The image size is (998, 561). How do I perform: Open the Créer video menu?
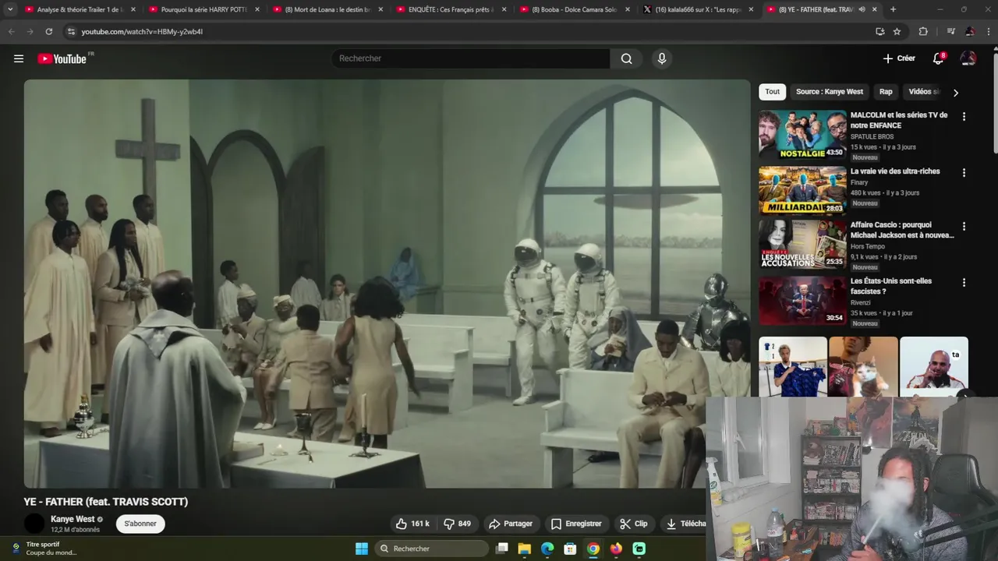(899, 58)
